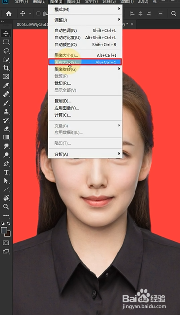The width and height of the screenshot is (180, 315).
Task: Open 画布大小(S)... dialog
Action: (85, 62)
